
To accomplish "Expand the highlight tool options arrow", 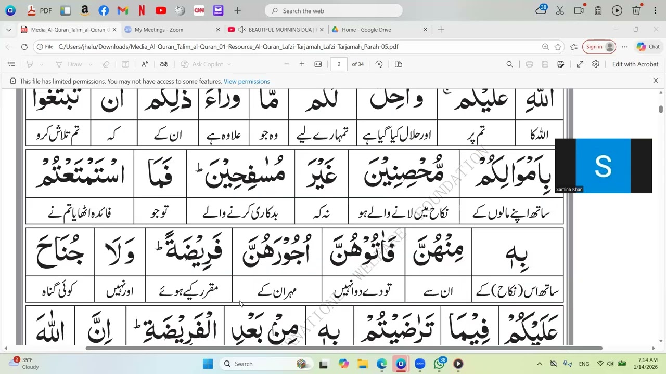I will click(41, 64).
